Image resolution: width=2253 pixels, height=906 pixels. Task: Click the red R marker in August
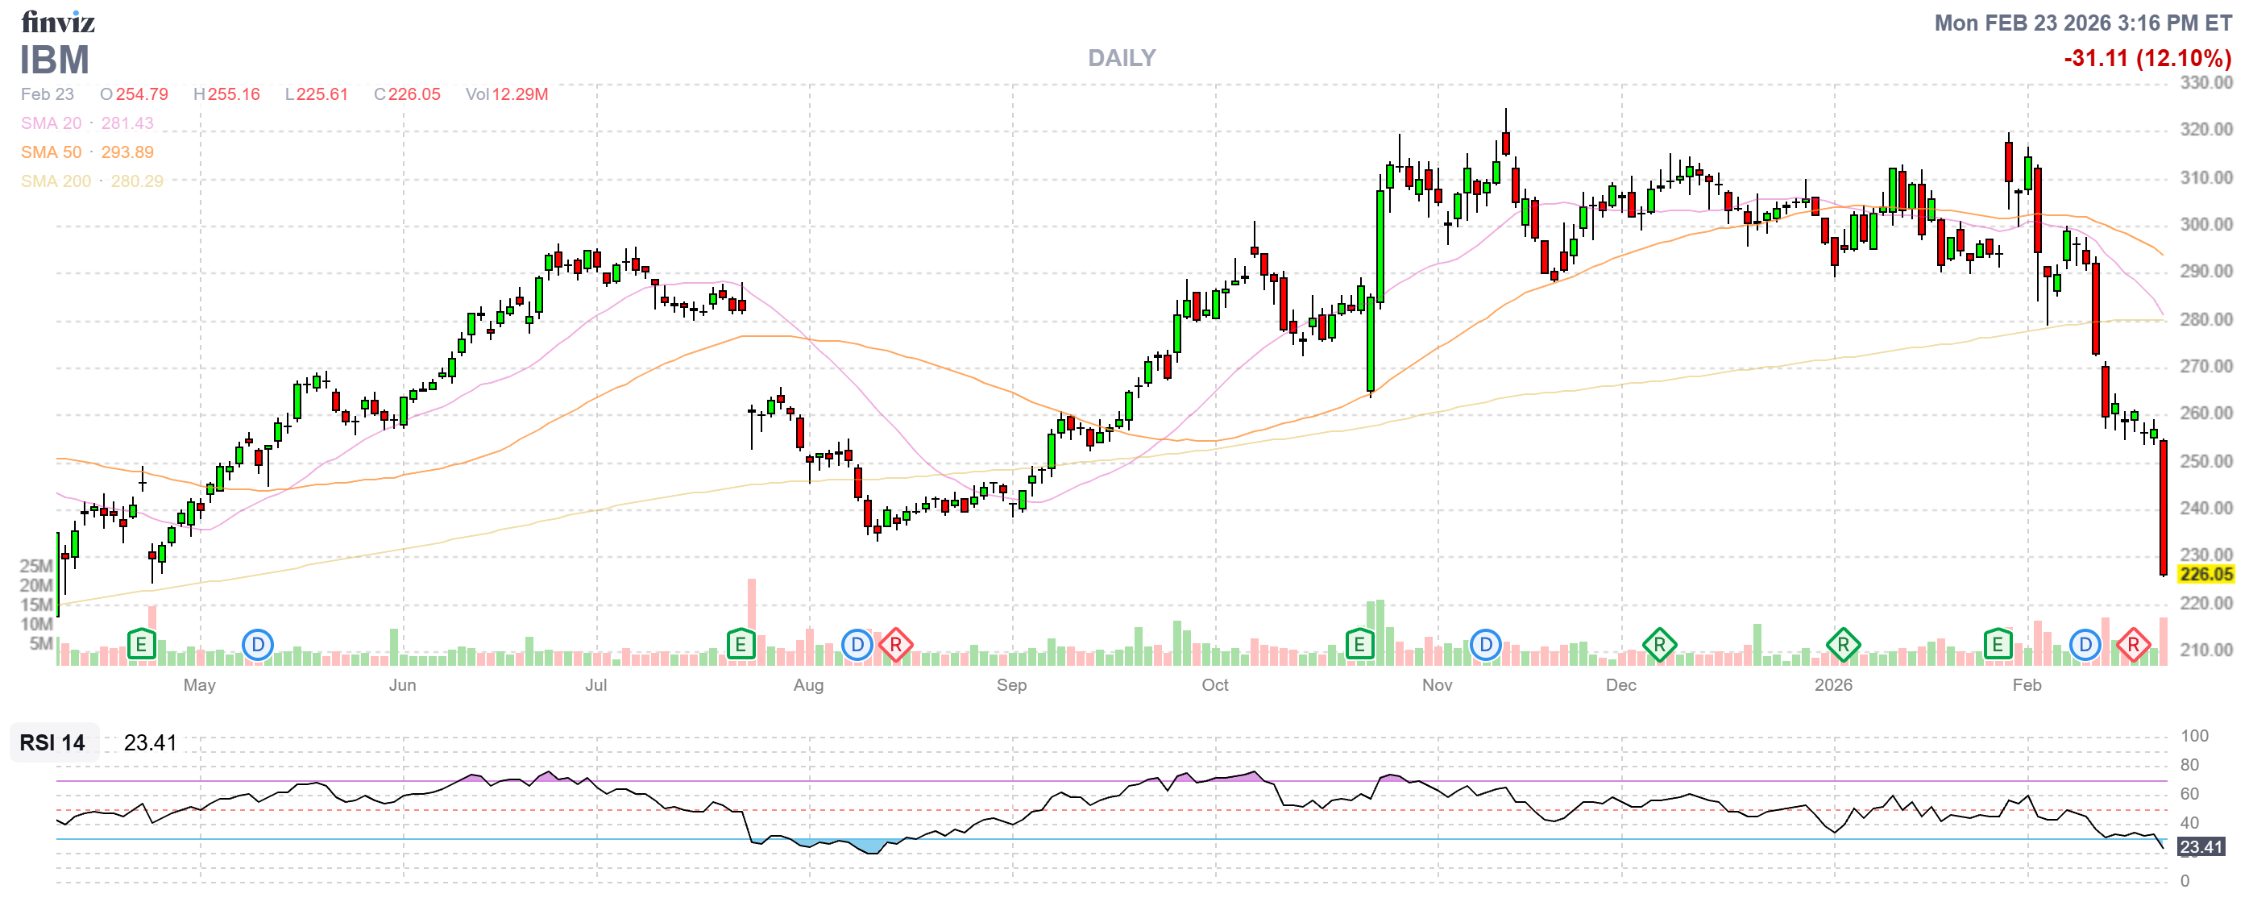[x=895, y=646]
